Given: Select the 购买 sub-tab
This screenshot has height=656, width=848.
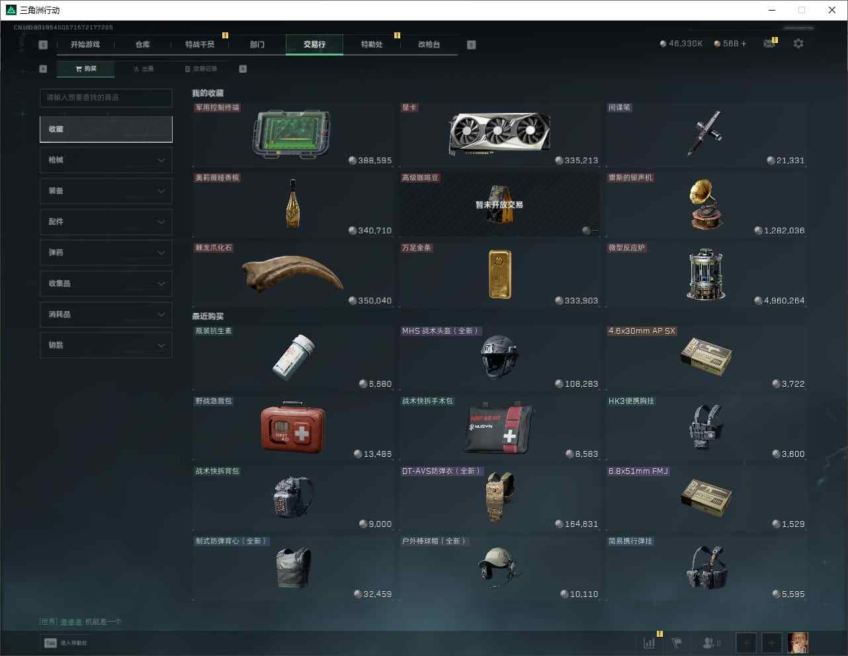Looking at the screenshot, I should point(86,69).
